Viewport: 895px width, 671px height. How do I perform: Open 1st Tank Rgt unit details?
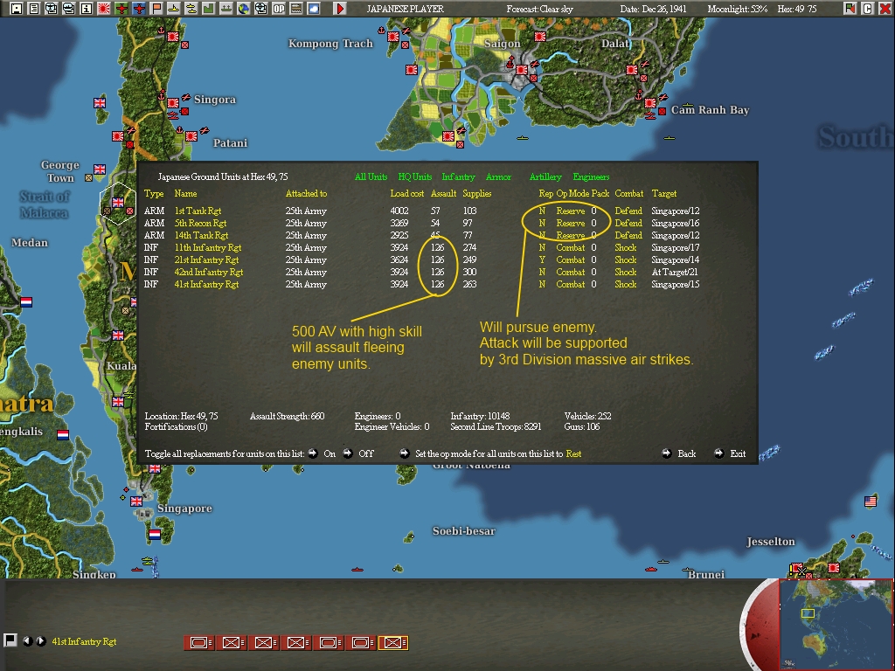tap(198, 211)
